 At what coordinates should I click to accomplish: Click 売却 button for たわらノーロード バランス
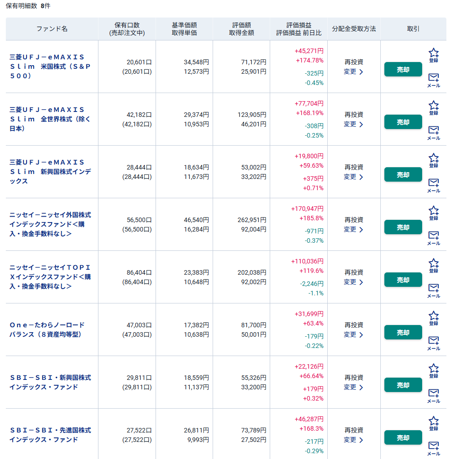(403, 333)
